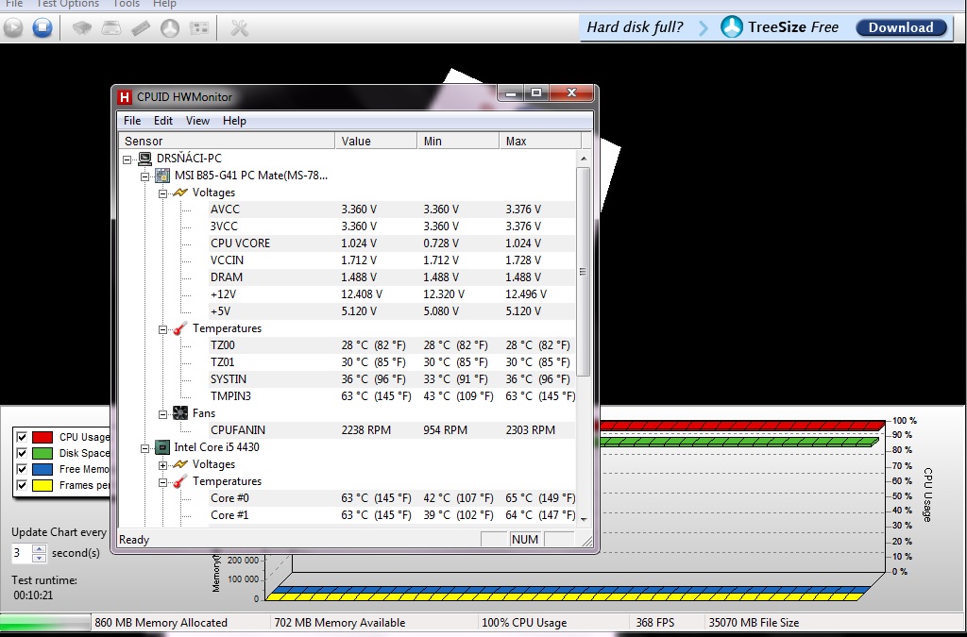Click the CPU chip test toolbar icon
The image size is (967, 637).
click(x=82, y=27)
